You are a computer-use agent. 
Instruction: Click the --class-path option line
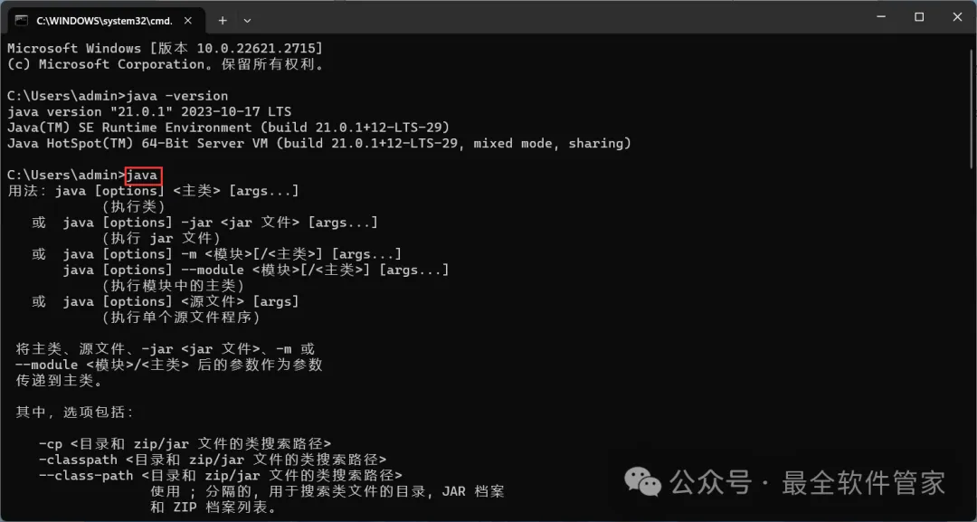[x=221, y=476]
